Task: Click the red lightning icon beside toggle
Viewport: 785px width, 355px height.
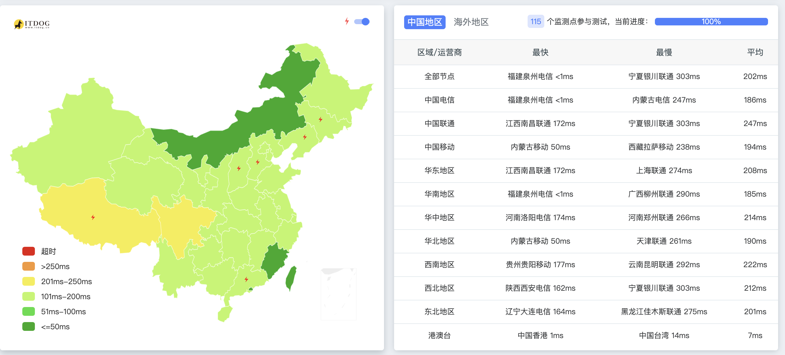Action: tap(347, 21)
